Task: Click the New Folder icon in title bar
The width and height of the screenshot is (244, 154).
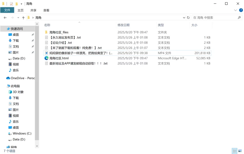Action: point(17,4)
